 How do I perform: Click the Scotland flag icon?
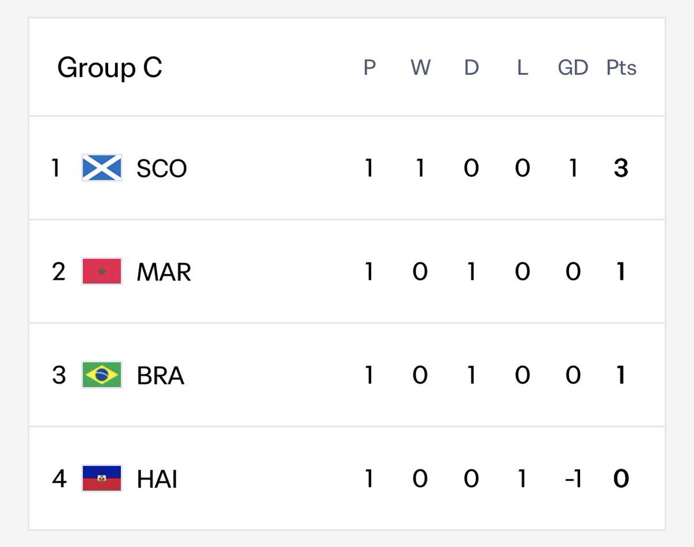[x=102, y=168]
